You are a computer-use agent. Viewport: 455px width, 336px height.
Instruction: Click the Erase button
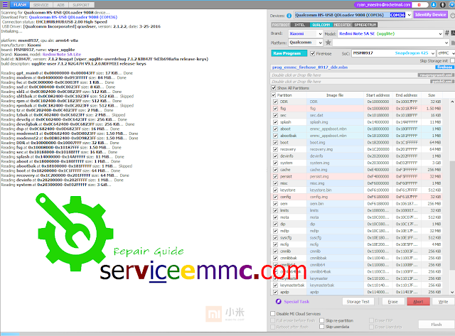[x=393, y=301]
